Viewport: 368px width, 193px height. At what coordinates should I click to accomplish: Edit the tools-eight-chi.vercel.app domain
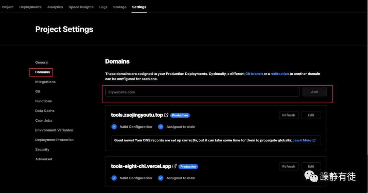[311, 166]
